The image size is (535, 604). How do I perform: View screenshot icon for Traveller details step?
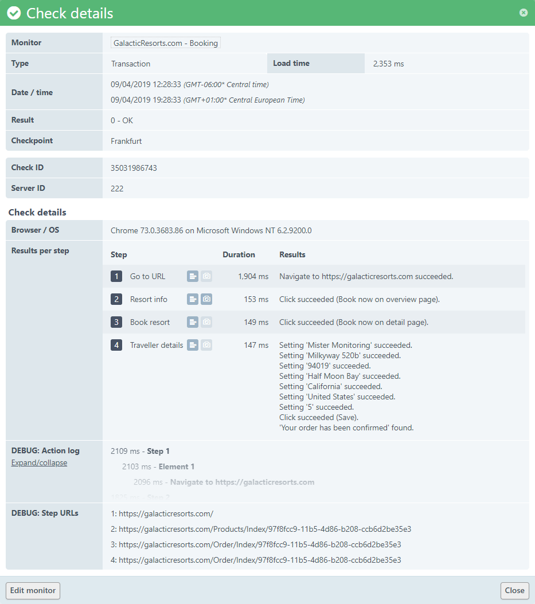click(206, 345)
